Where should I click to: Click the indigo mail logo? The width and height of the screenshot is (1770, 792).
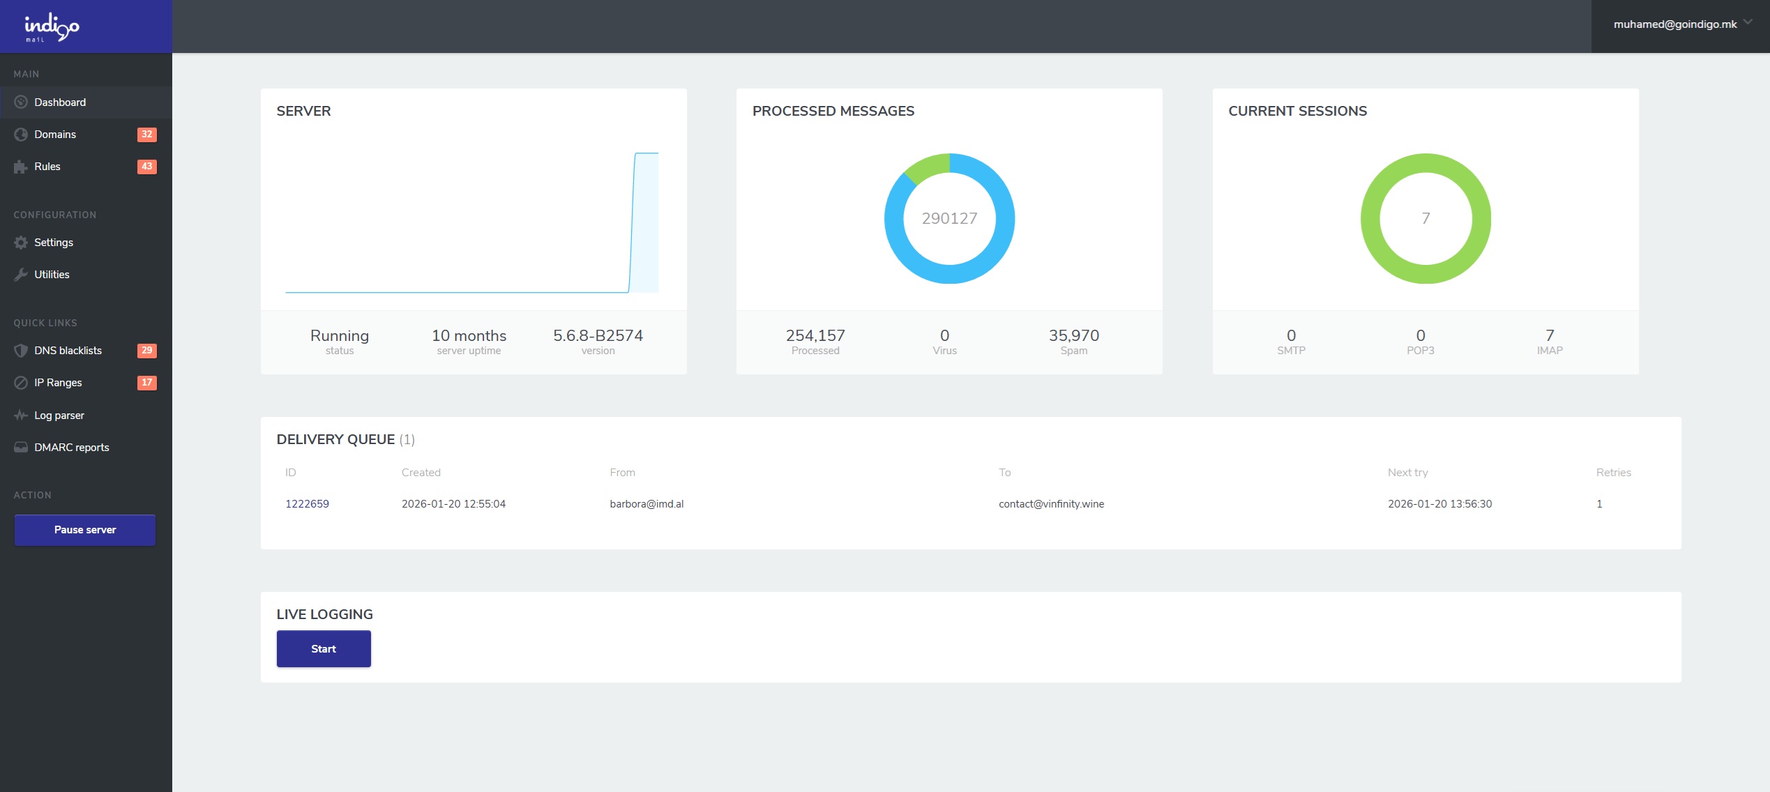[52, 28]
